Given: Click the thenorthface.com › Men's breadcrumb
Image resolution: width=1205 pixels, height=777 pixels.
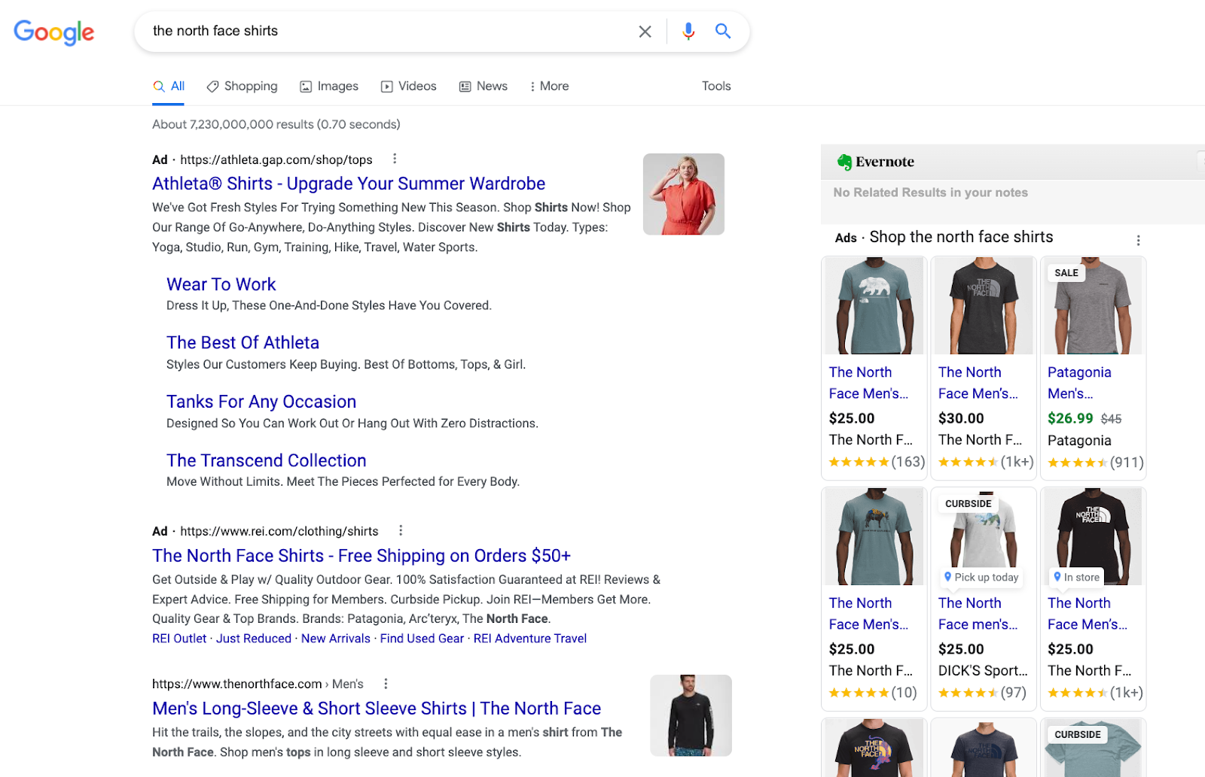Looking at the screenshot, I should pyautogui.click(x=258, y=684).
